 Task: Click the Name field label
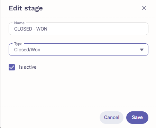[x=19, y=23]
